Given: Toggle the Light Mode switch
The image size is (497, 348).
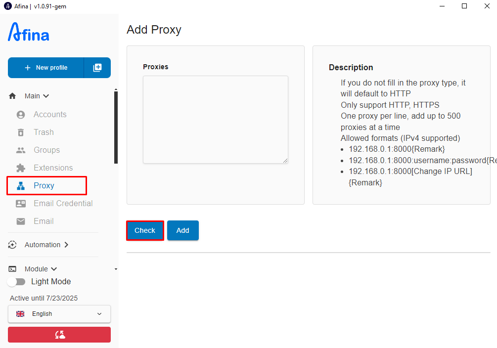Looking at the screenshot, I should [16, 282].
